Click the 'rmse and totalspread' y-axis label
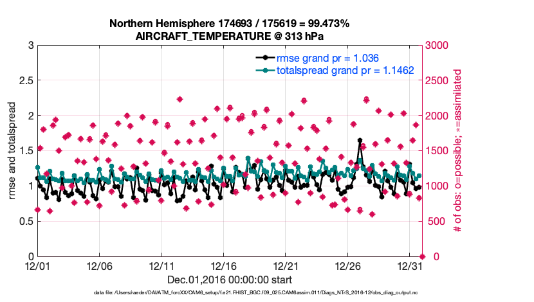 point(13,151)
